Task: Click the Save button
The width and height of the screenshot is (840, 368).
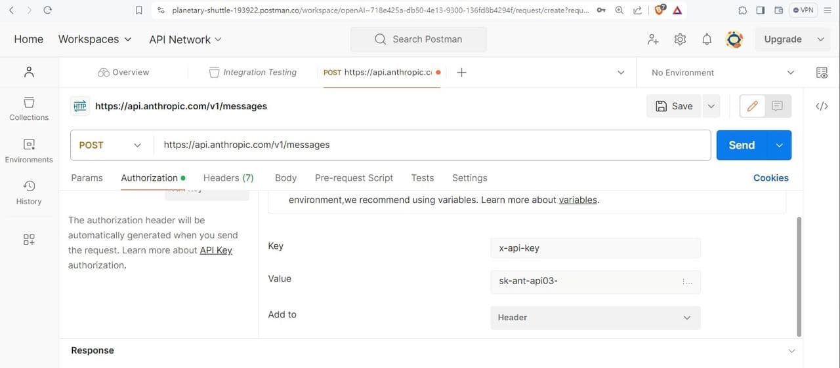Action: (x=674, y=106)
